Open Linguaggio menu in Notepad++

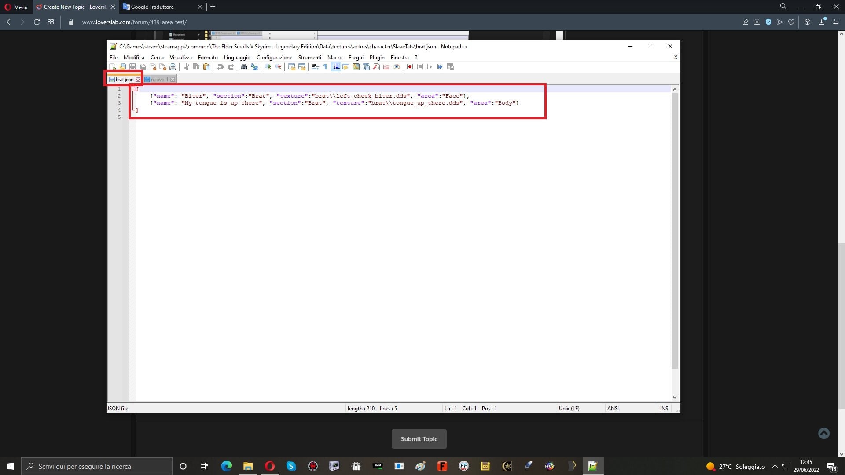pos(237,58)
